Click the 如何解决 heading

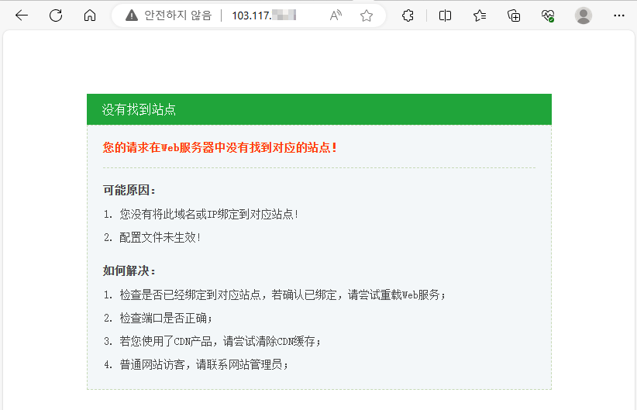(129, 270)
